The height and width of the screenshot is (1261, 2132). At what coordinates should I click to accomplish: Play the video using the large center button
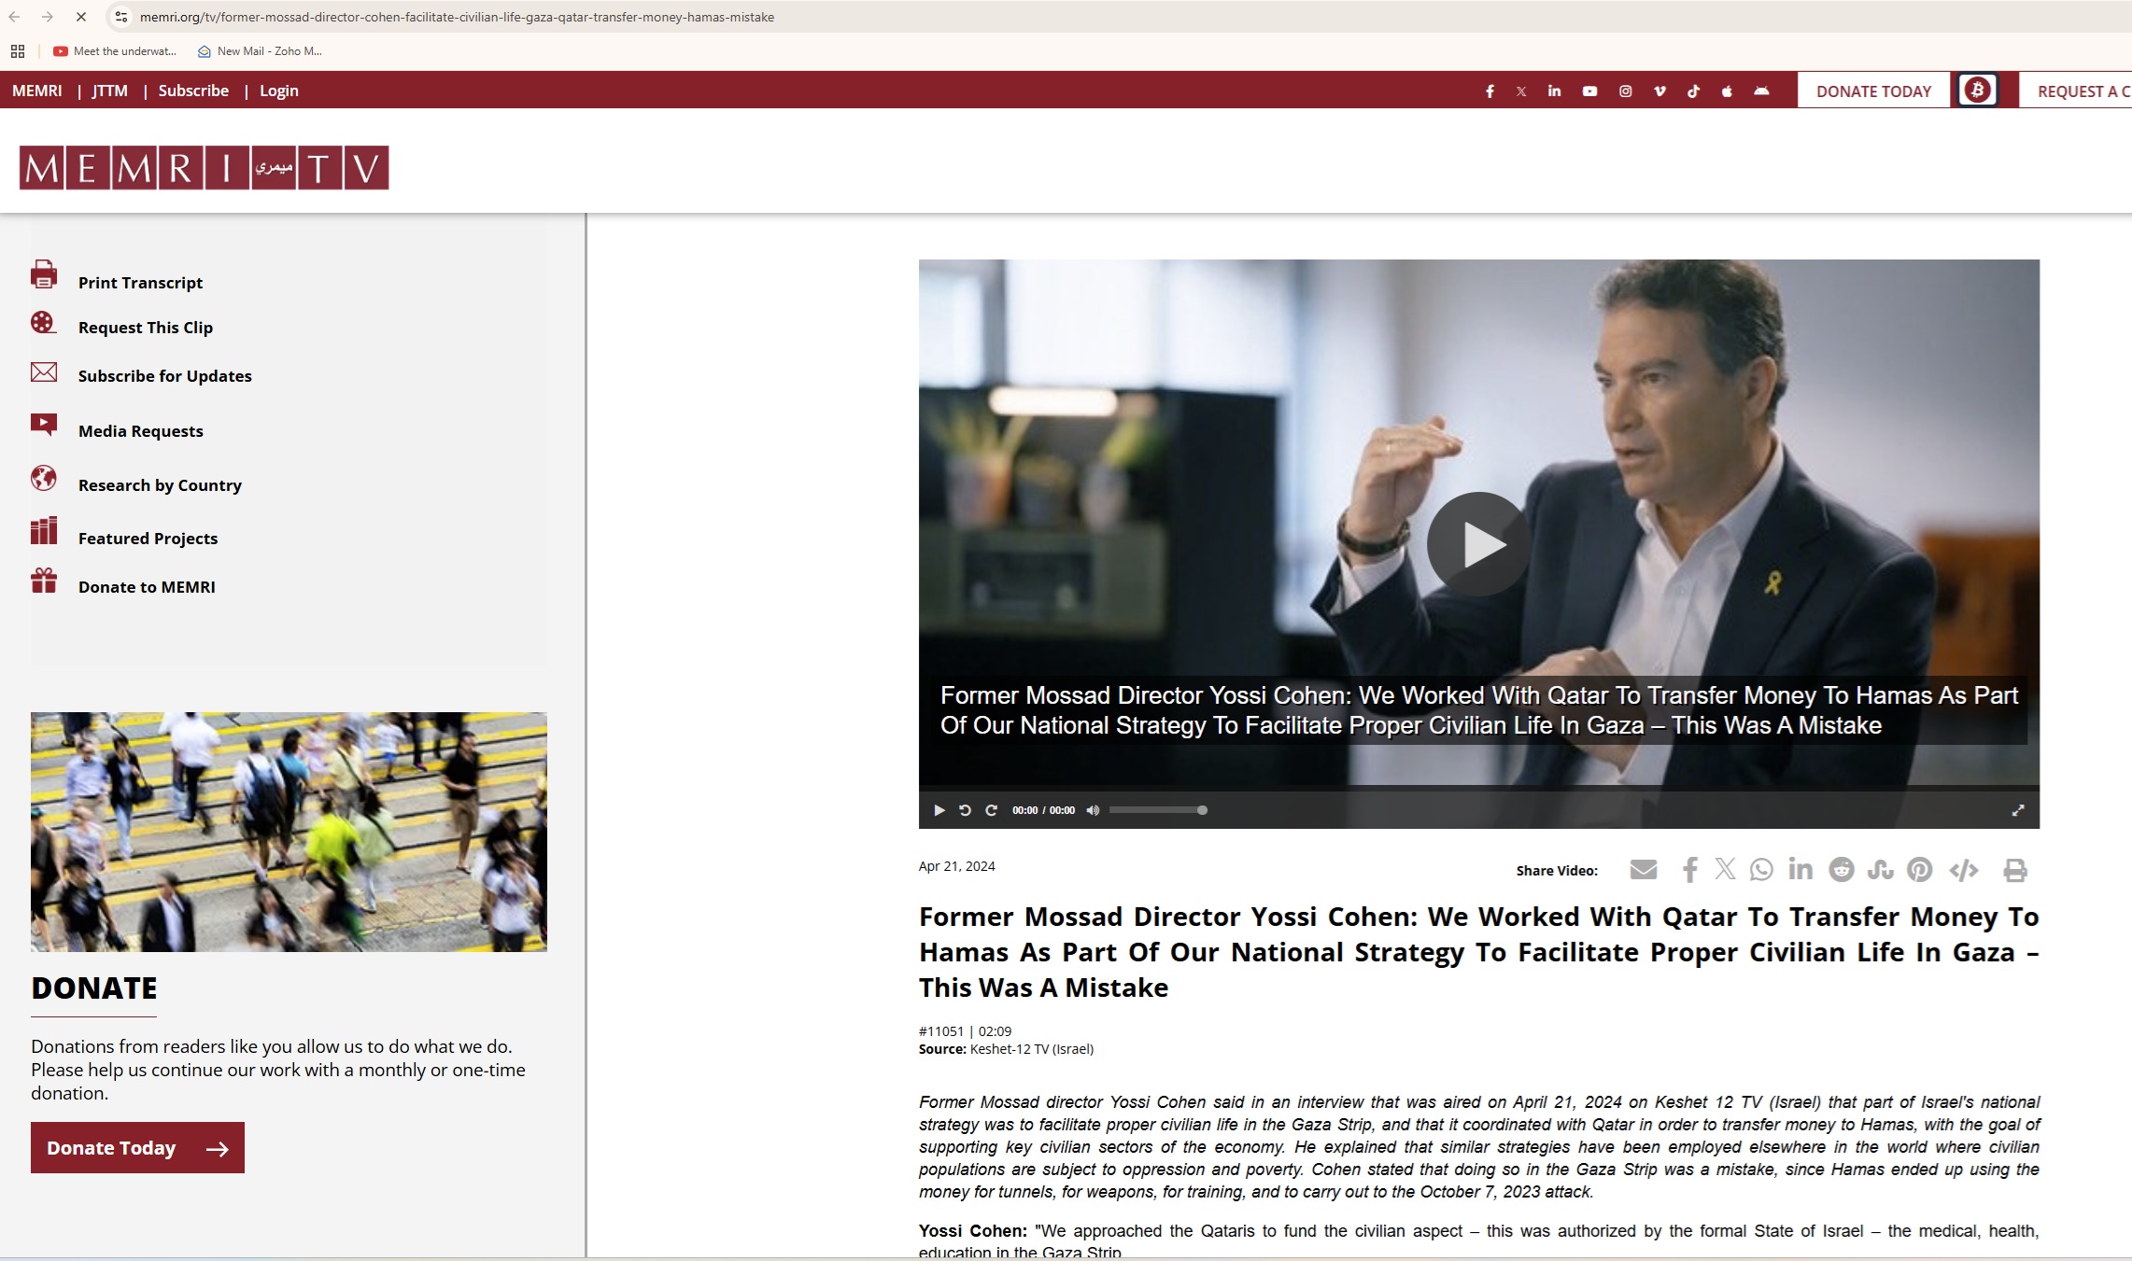pos(1478,544)
